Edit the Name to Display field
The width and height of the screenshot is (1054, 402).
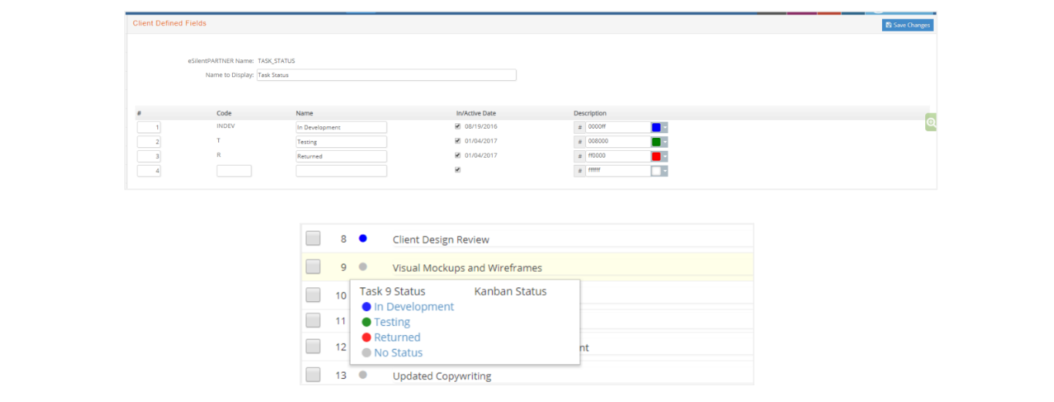(386, 75)
